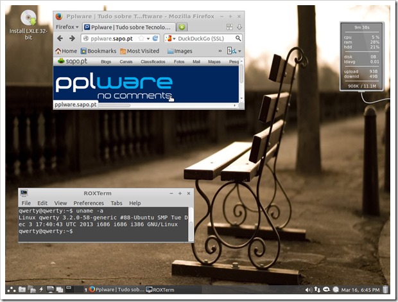Open the Install LXLE 32-bit desktop icon
The width and height of the screenshot is (398, 302).
(28, 24)
